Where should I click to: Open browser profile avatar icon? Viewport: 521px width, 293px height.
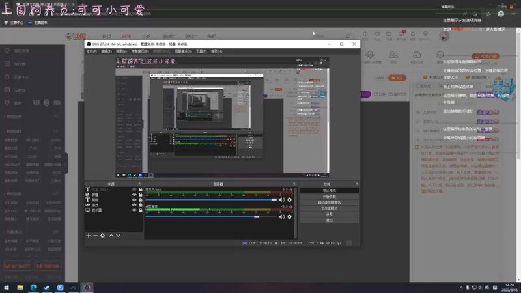click(x=501, y=14)
